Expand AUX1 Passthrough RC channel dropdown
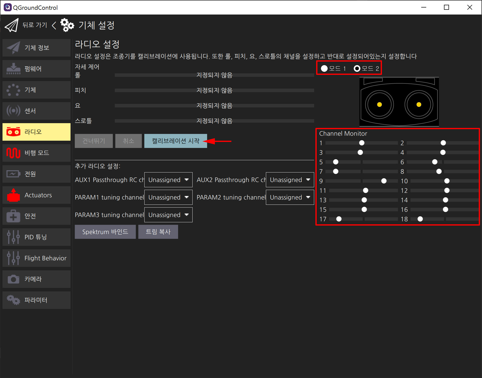482x378 pixels. pyautogui.click(x=168, y=180)
